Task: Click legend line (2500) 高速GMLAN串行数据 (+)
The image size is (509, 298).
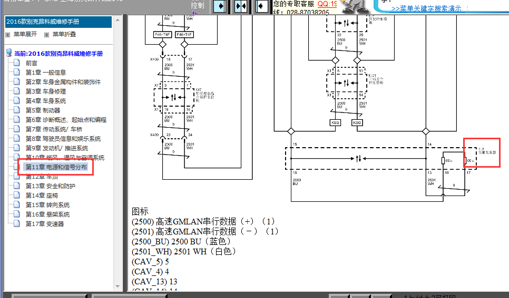Action: tap(203, 222)
